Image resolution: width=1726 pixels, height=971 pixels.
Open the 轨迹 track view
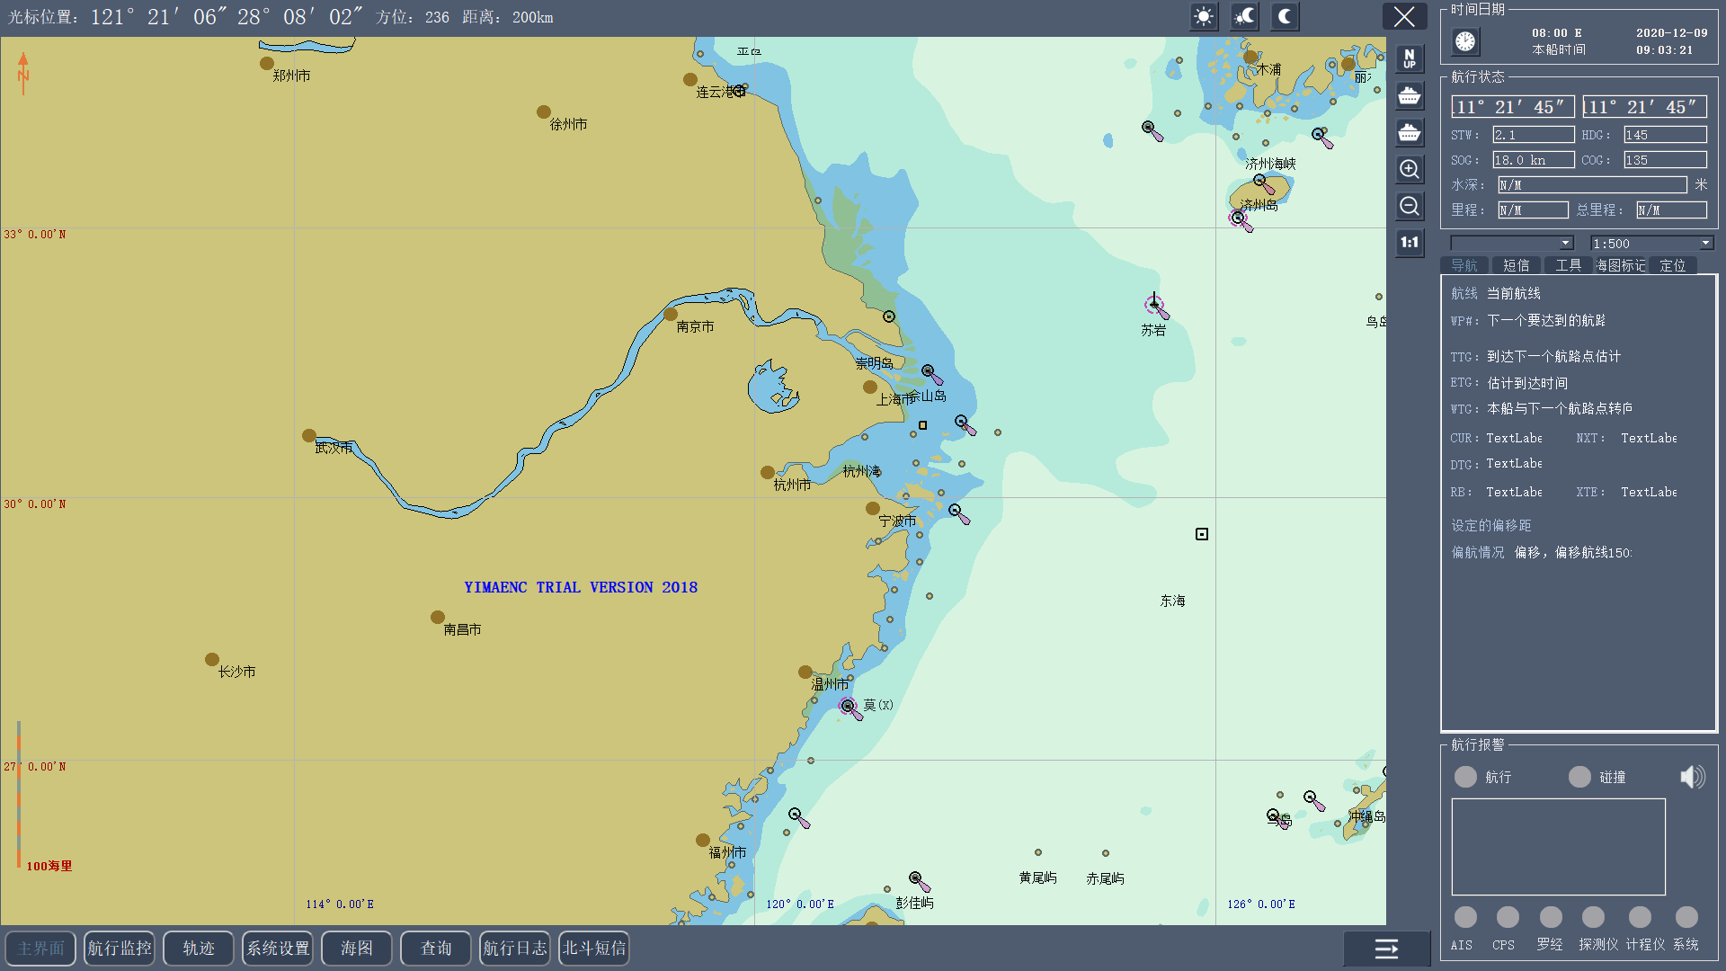(199, 949)
